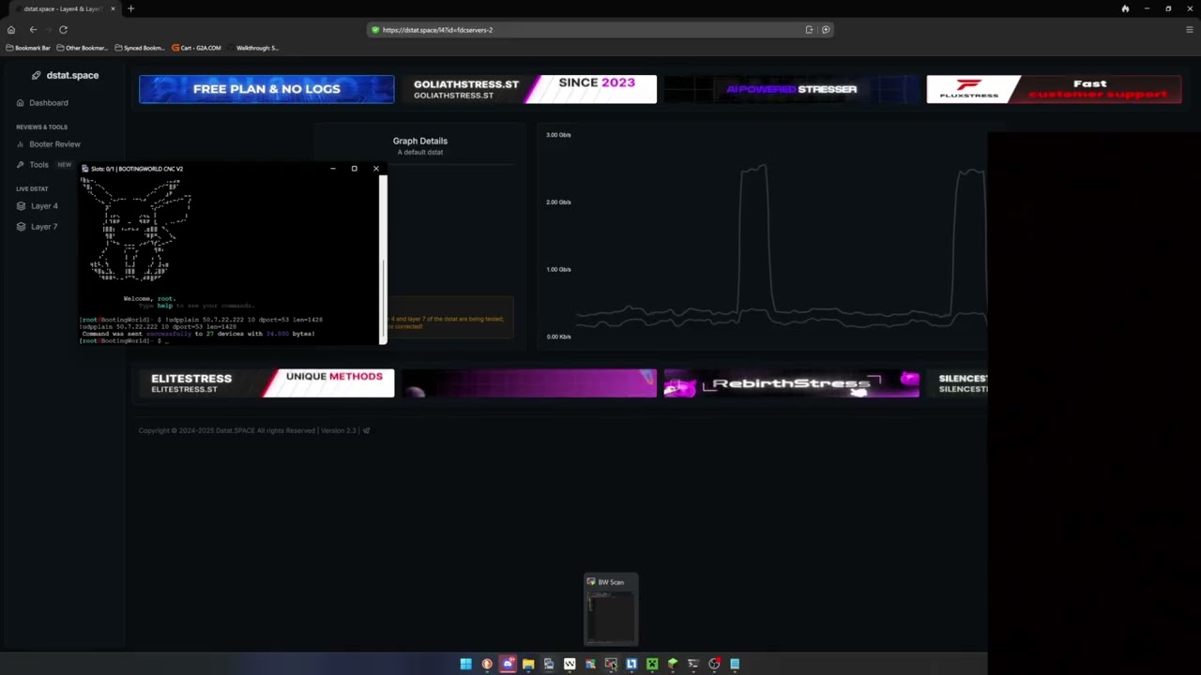This screenshot has height=675, width=1201.
Task: Open OBS Studio from the taskbar
Action: (x=714, y=664)
